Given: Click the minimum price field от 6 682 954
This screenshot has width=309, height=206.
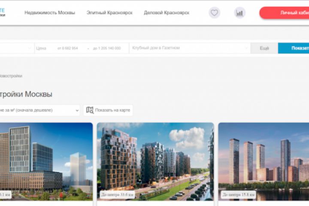Looking at the screenshot, I should 68,48.
